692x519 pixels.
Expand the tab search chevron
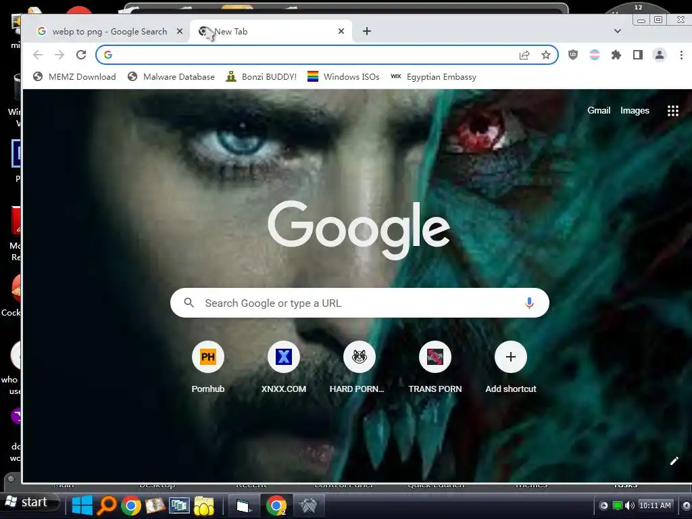click(x=618, y=31)
